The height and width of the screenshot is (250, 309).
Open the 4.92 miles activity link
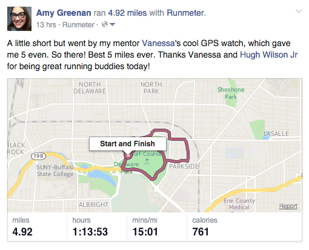coord(127,13)
